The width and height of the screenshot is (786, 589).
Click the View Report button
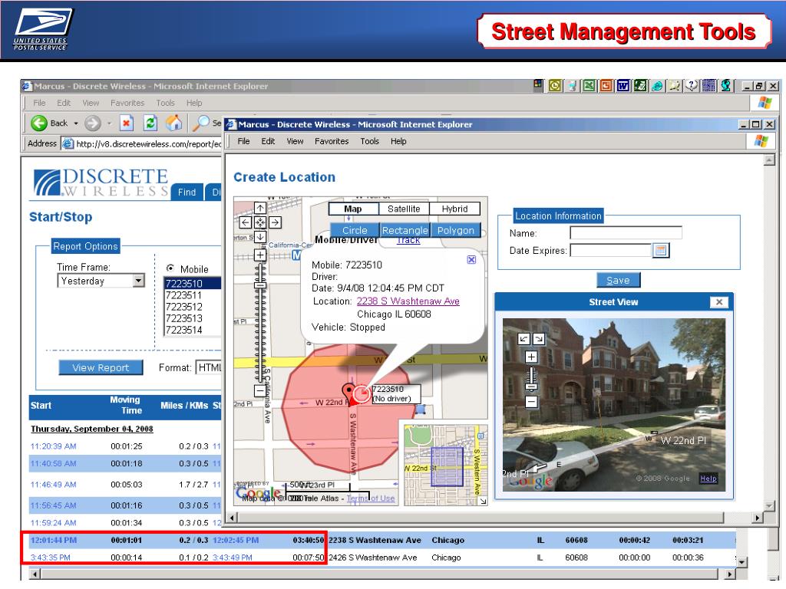101,367
